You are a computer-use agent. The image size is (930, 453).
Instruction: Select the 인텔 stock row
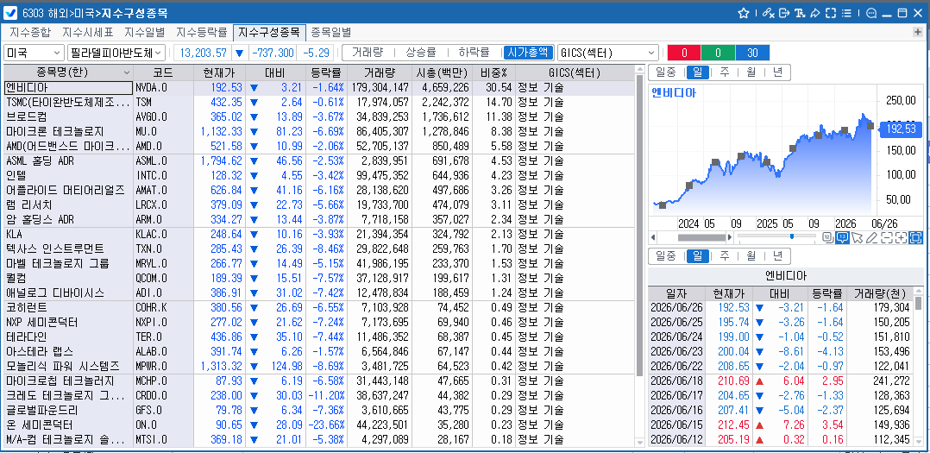tap(320, 175)
